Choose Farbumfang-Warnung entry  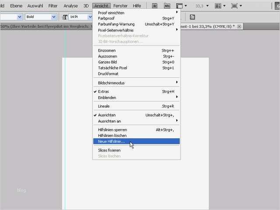point(136,24)
